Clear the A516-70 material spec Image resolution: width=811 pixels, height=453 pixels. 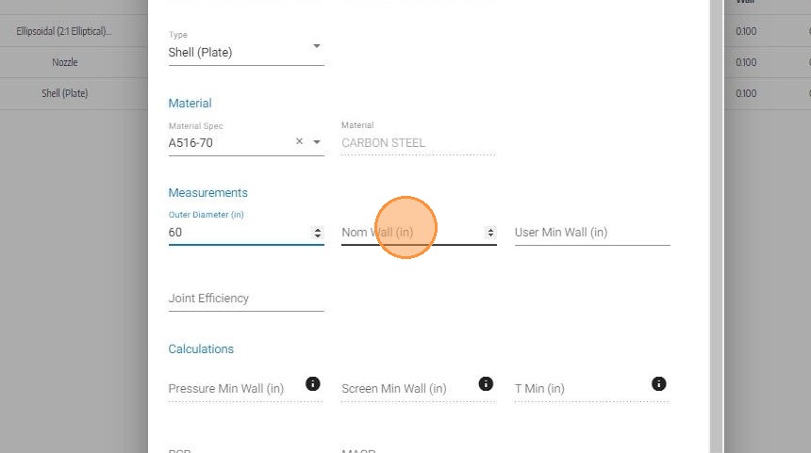[299, 141]
